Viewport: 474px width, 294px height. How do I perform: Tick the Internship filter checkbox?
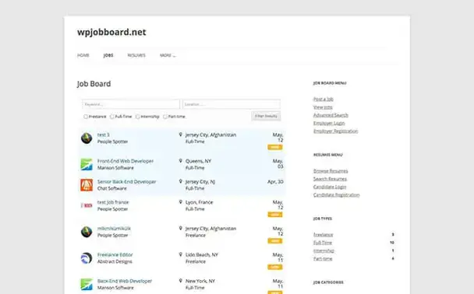tap(137, 117)
